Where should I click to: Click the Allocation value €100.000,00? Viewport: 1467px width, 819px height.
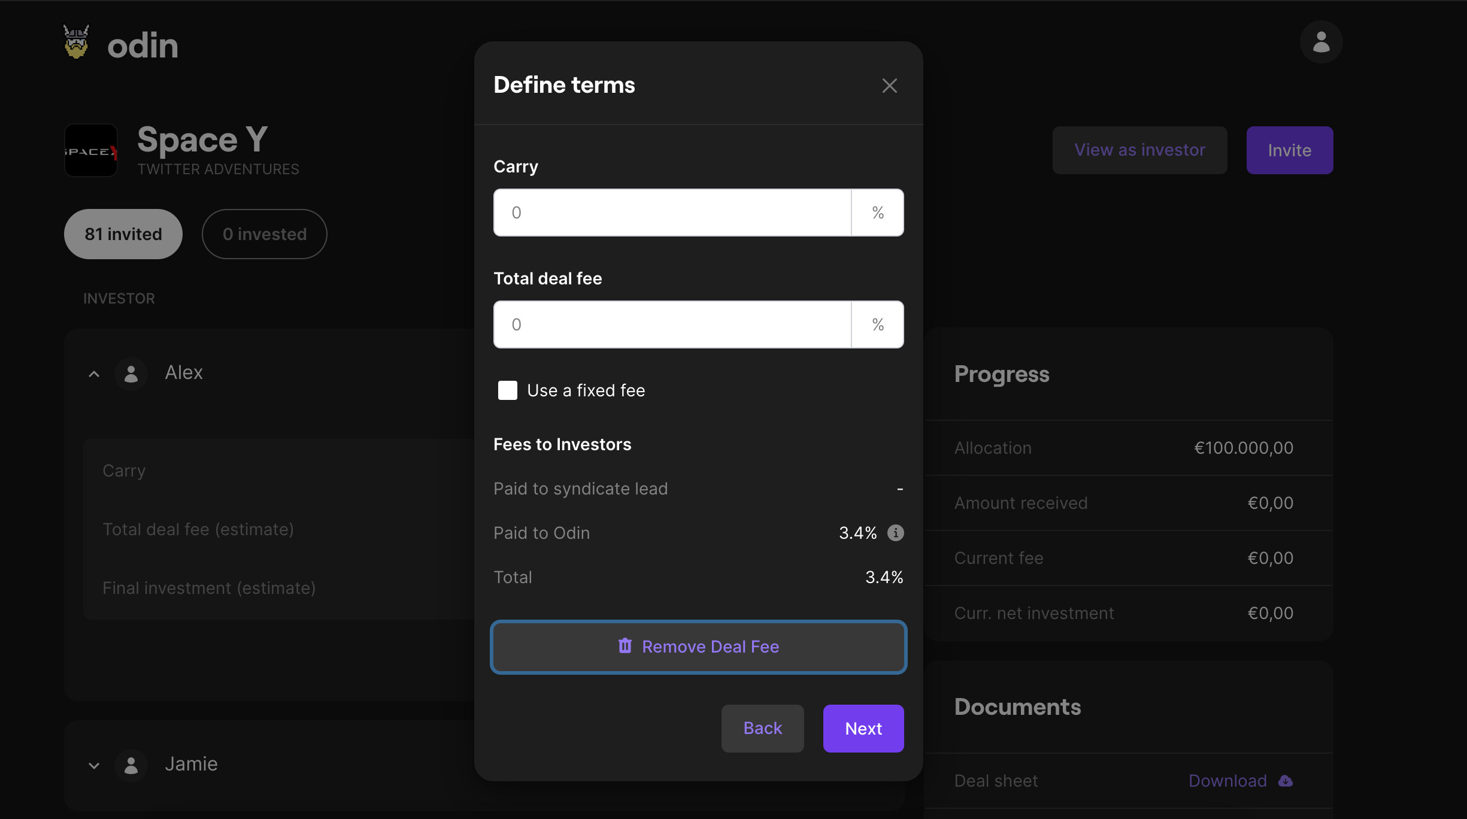coord(1244,448)
